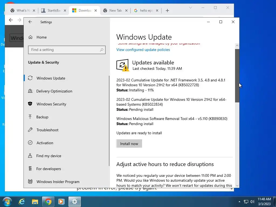Open Settings Home
The image size is (276, 207).
click(42, 37)
